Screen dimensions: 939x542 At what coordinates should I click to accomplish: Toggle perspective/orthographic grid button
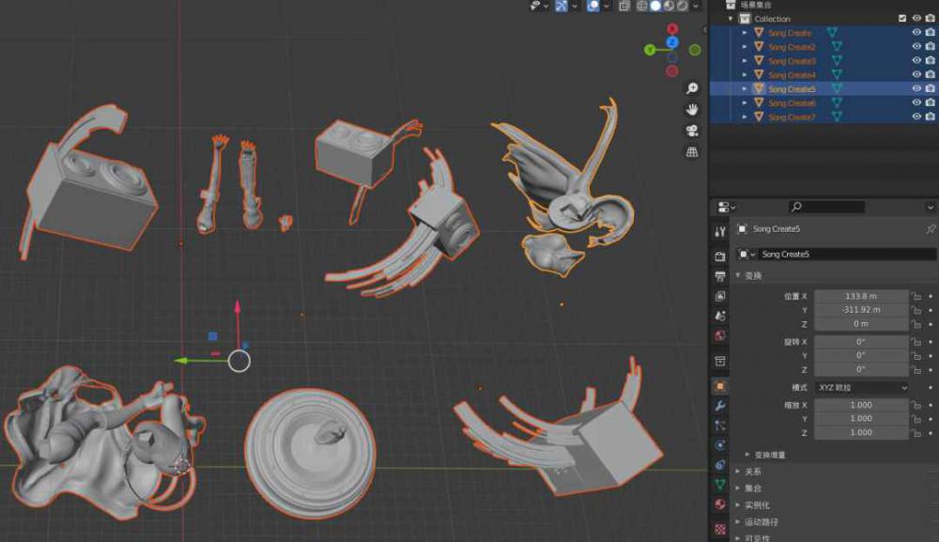692,152
